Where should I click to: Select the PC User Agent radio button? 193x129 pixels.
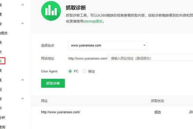point(70,71)
